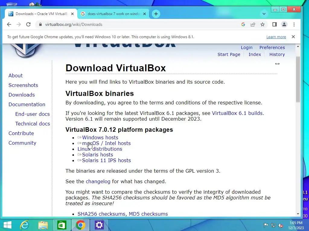Viewport: 309px width, 231px height.
Task: Click the padlock site info icon
Action: [40, 24]
